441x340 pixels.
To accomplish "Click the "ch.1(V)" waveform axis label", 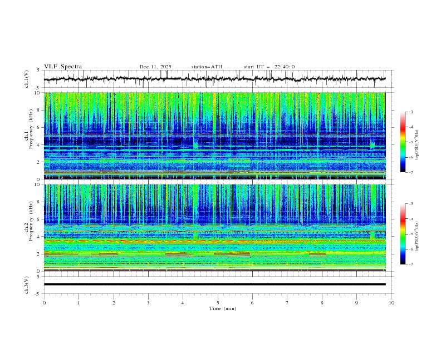I will (x=27, y=79).
